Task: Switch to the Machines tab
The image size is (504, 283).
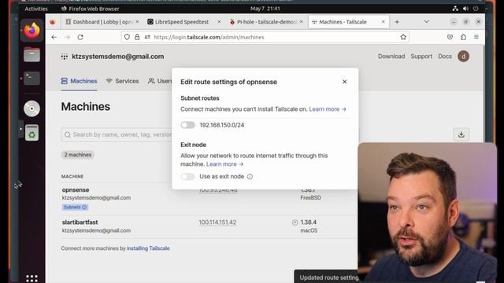Action: click(x=79, y=81)
